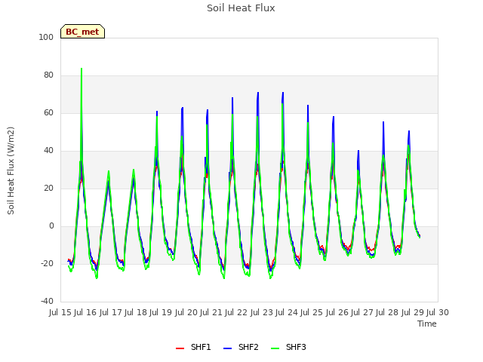
Task: Click the Jul 25 x-axis tick label
Action: click(x=312, y=312)
